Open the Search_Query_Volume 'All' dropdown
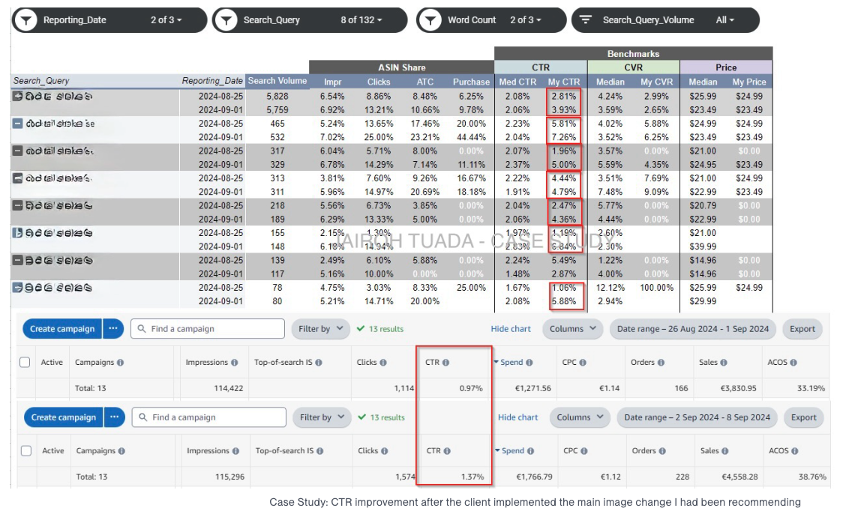This screenshot has width=846, height=511. [x=724, y=20]
